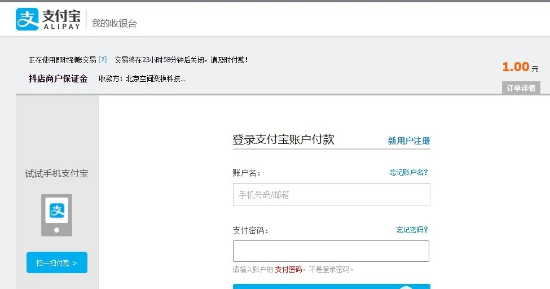The height and width of the screenshot is (289, 550).
Task: Click the partially visible blue submit button
Action: click(x=332, y=287)
